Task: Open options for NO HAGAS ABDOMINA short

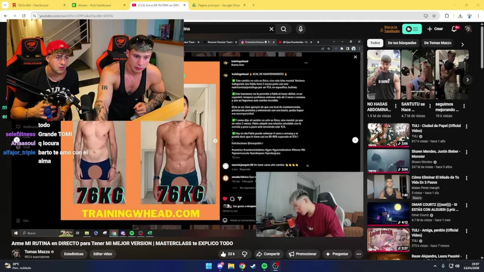Action: 396,106
